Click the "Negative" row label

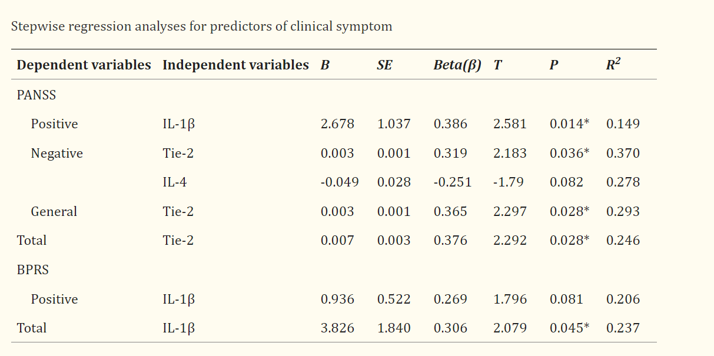57,154
